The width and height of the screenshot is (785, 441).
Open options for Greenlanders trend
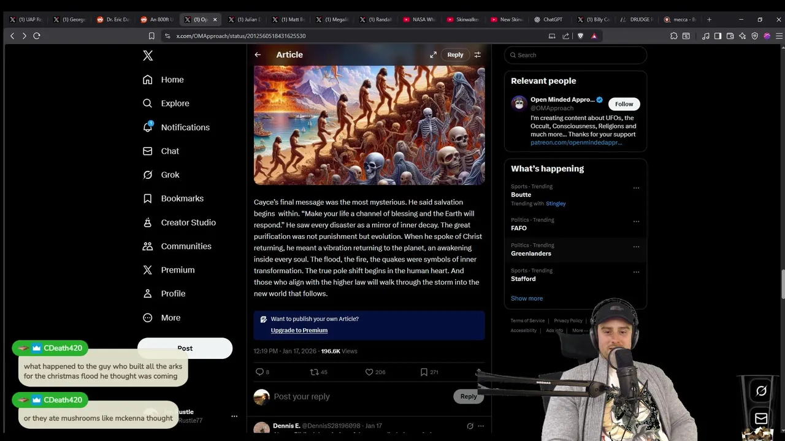click(x=636, y=247)
